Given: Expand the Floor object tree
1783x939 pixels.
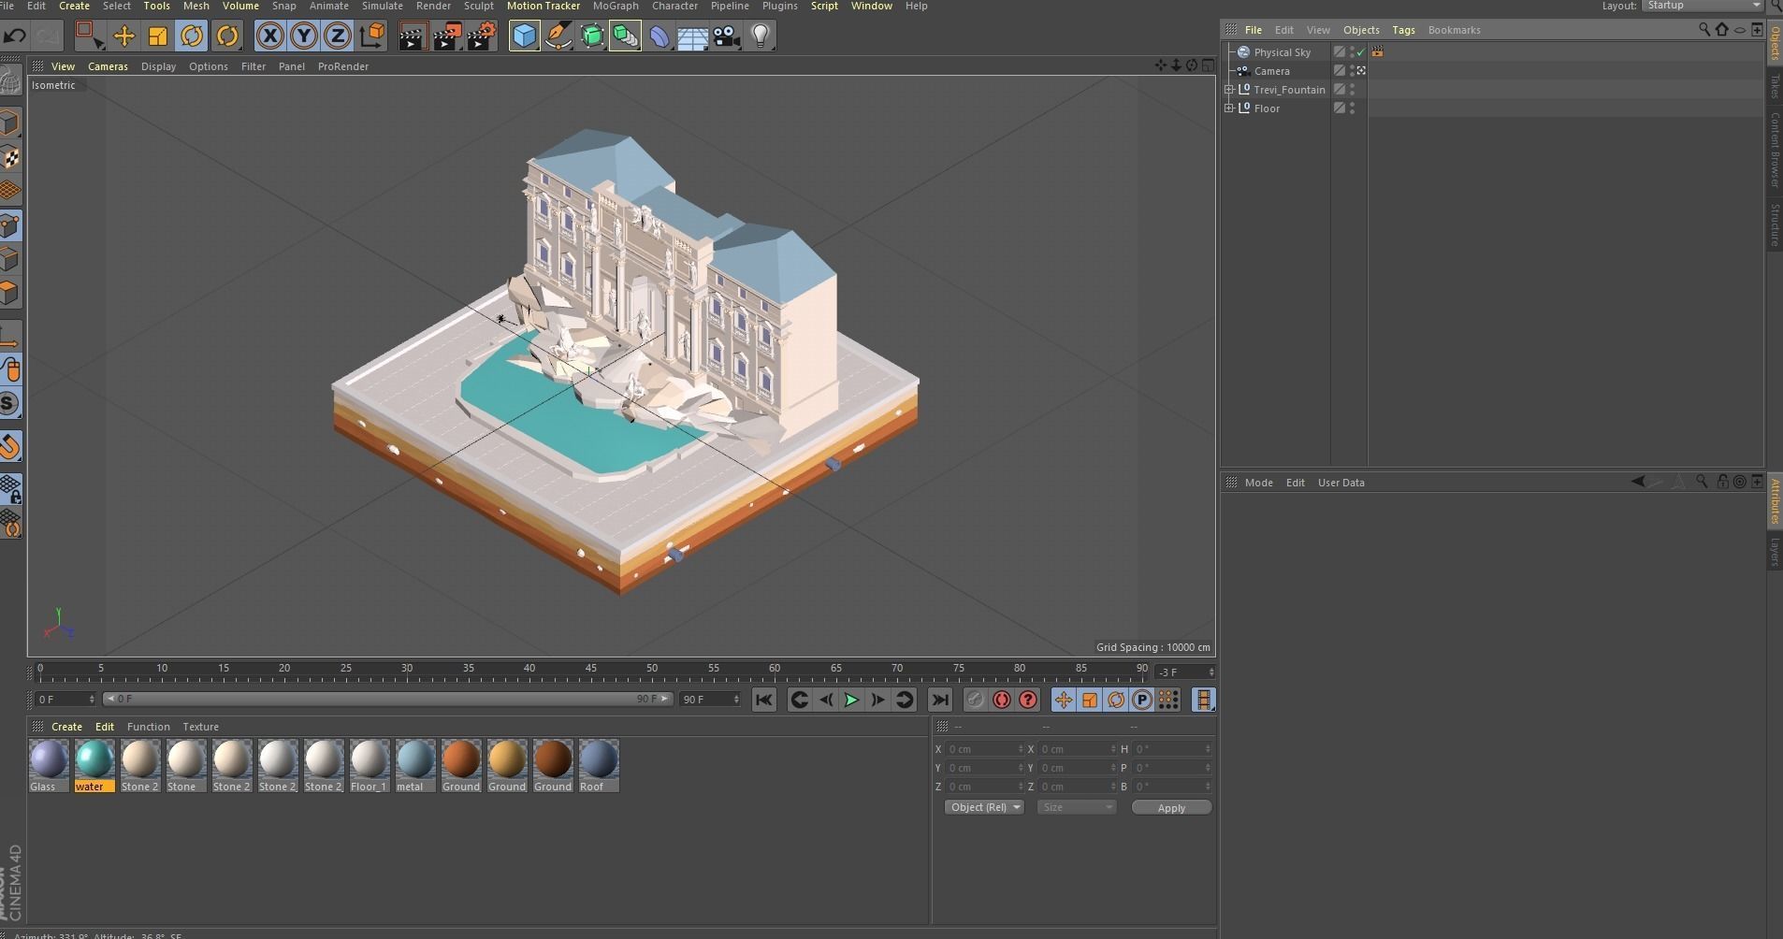Looking at the screenshot, I should pos(1229,108).
